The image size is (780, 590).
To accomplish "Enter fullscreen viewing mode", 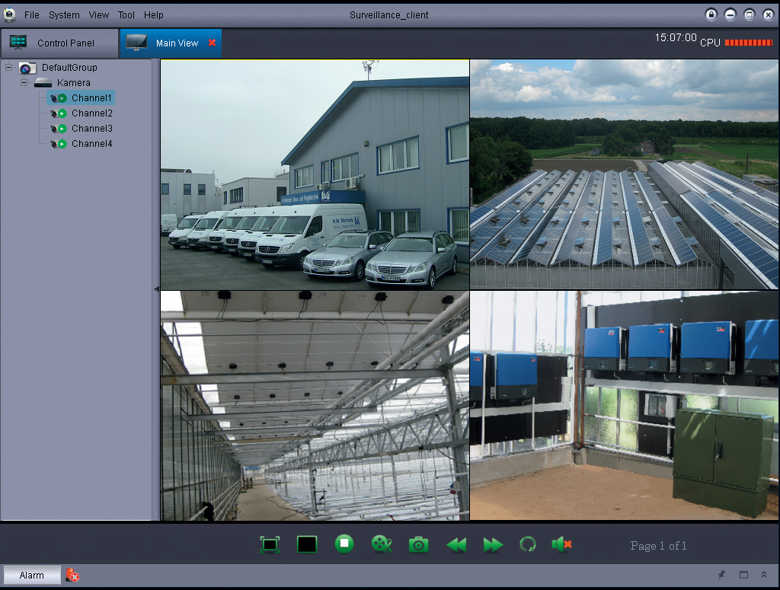I will click(270, 544).
